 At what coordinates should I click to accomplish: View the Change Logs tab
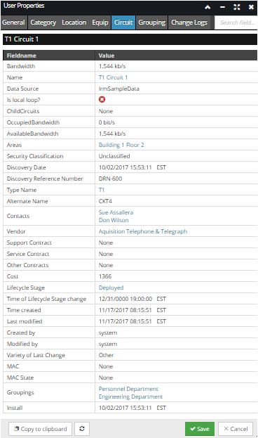coord(189,22)
